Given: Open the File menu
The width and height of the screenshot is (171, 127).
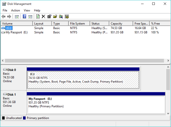Looking at the screenshot, I should tap(5, 10).
